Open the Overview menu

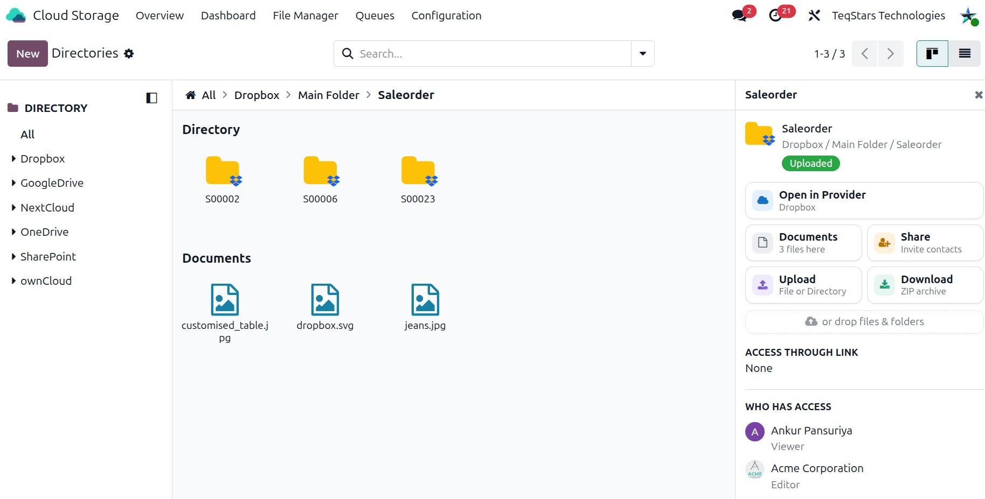159,16
